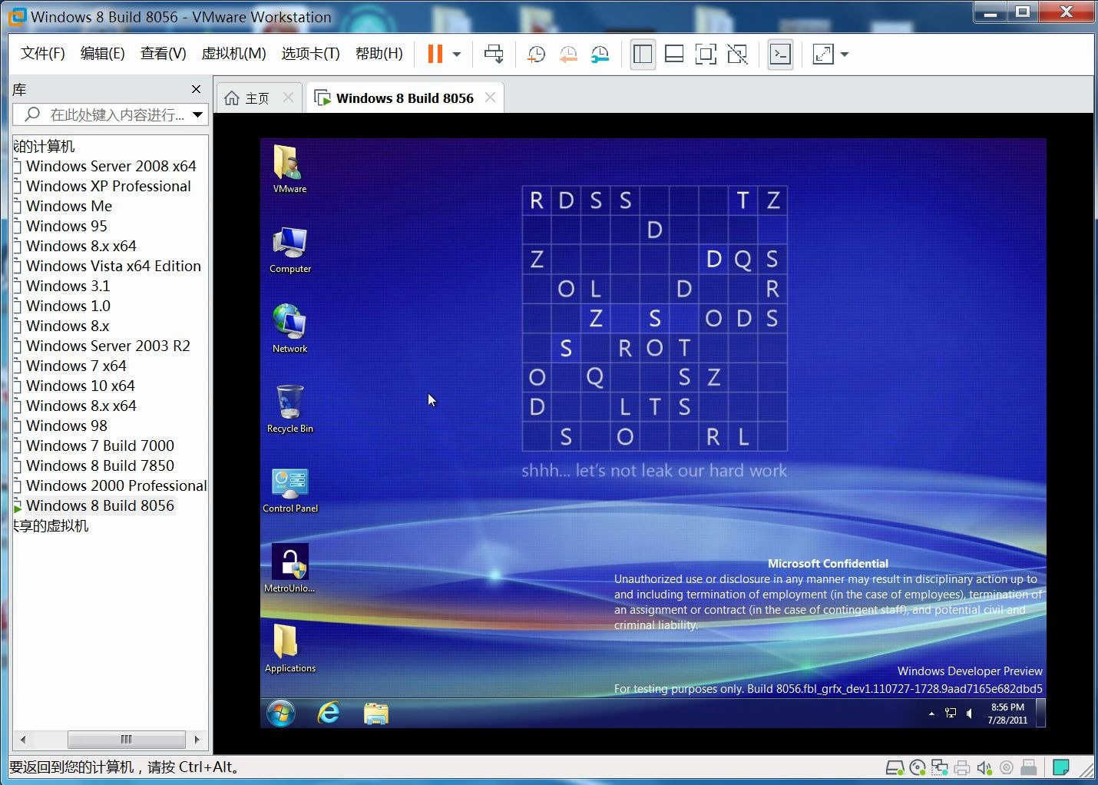This screenshot has height=785, width=1098.
Task: Send Ctrl+Alt+Del to the virtual machine
Action: (x=494, y=54)
